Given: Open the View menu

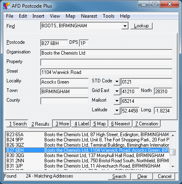Looking at the screenshot, I should point(55,16).
